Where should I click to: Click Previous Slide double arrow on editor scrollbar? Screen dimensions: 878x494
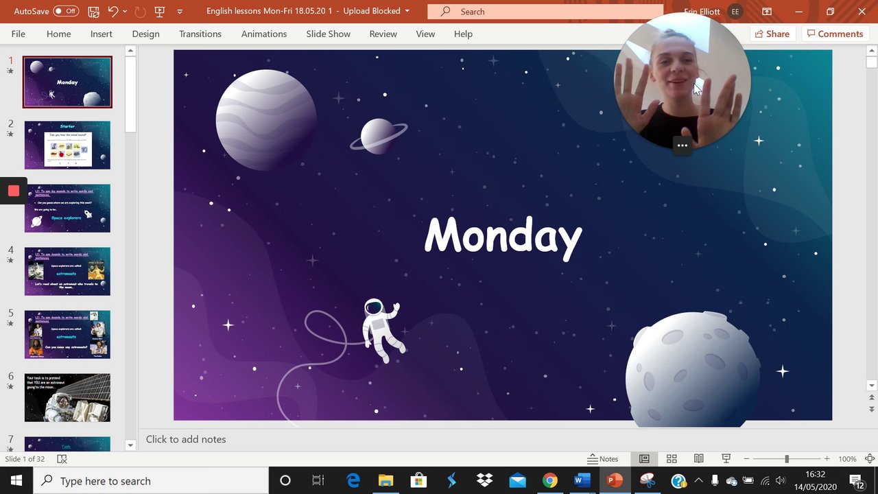(872, 397)
